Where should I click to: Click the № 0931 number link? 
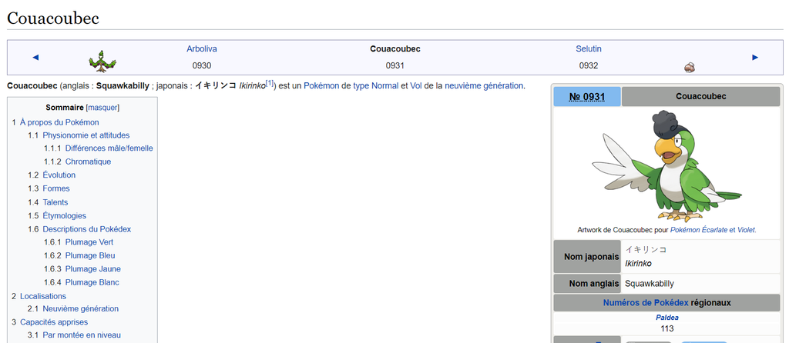587,96
